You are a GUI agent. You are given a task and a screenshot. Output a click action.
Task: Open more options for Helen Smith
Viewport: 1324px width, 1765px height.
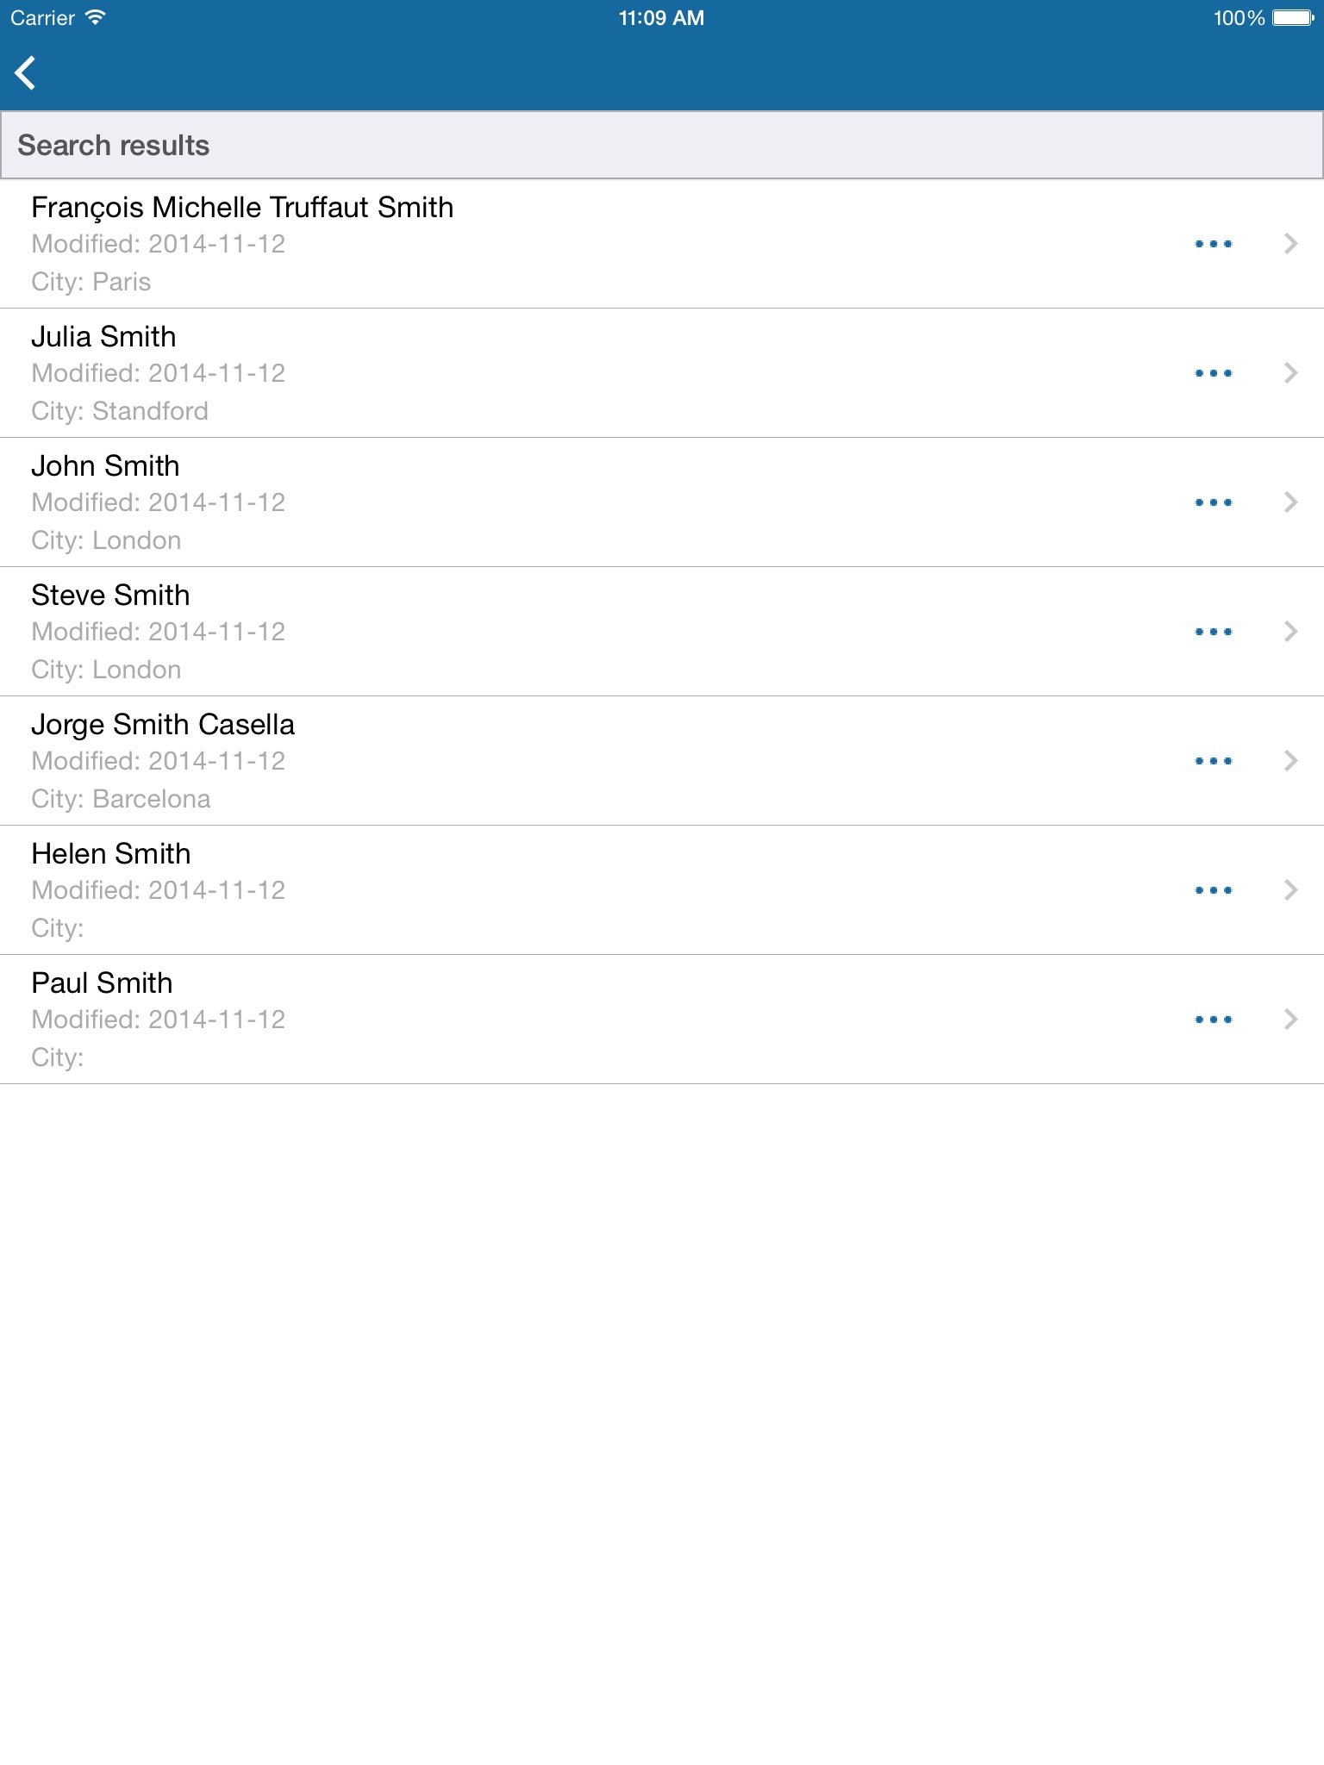click(x=1213, y=890)
